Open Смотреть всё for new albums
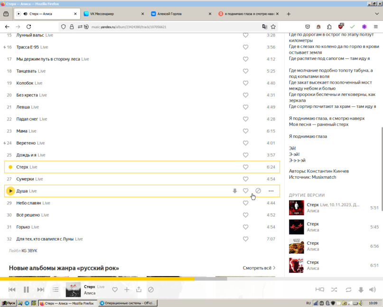The image size is (383, 307). 257,268
